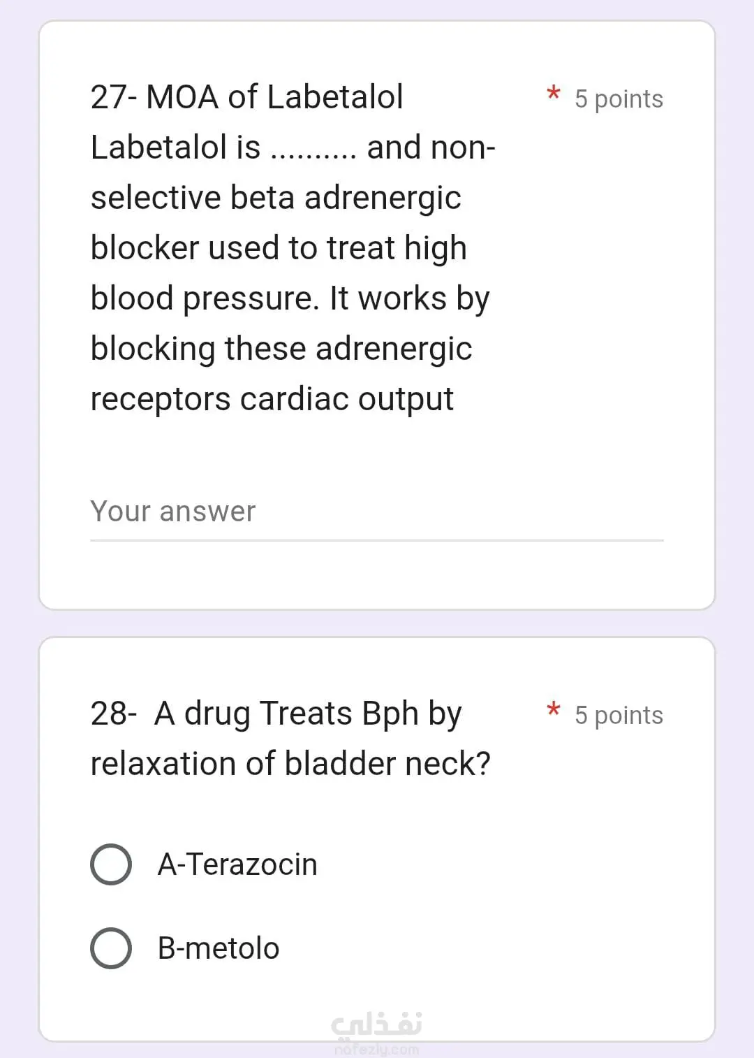The height and width of the screenshot is (1058, 754).
Task: Click the 'blocking these adrenergic' text line
Action: tap(281, 349)
